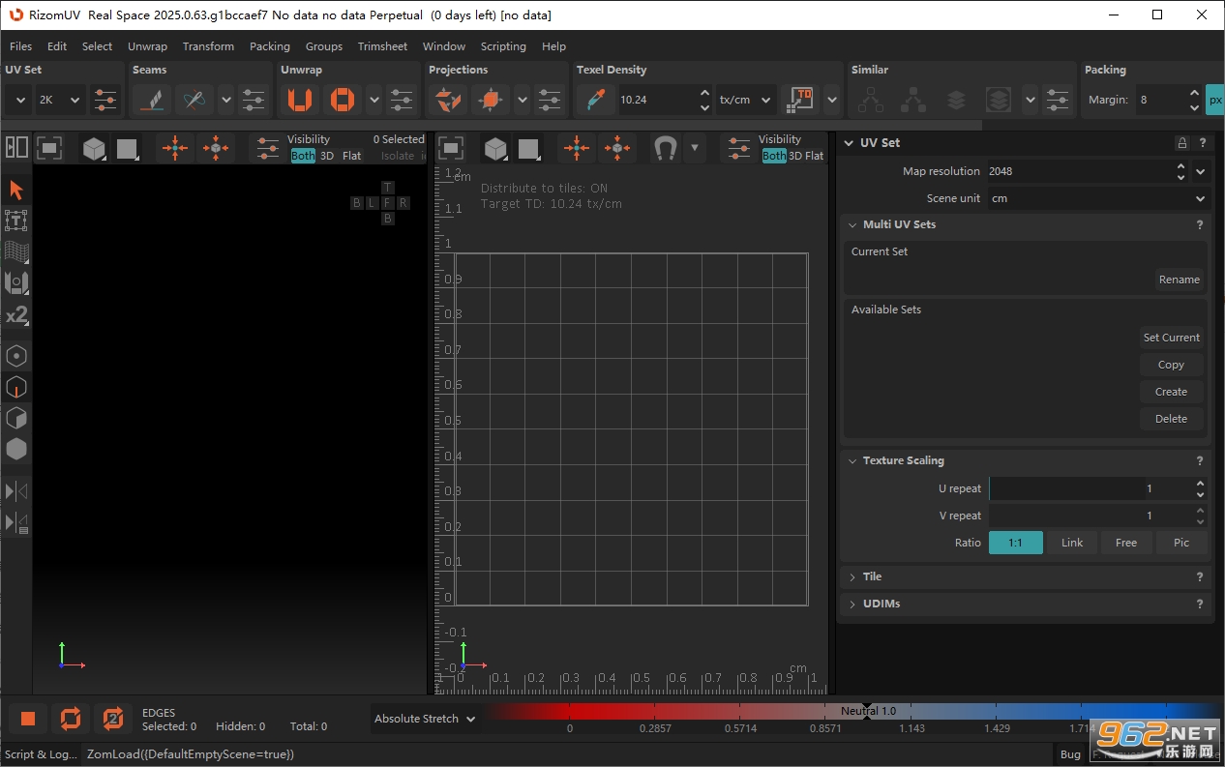Choose the x2 tool in left sidebar
Screen dimensions: 1225x767
click(x=16, y=315)
